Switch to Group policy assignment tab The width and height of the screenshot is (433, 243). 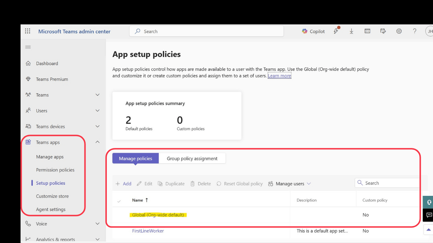click(192, 158)
